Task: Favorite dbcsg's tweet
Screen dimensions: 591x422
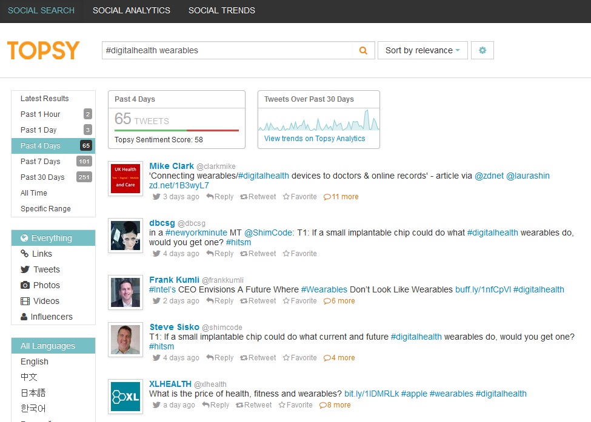Action: click(x=300, y=254)
